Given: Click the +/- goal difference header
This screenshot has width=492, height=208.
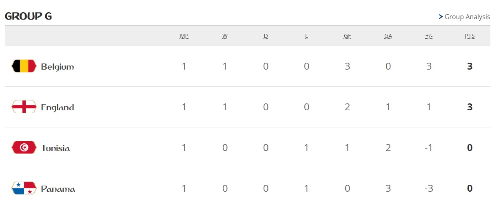Looking at the screenshot, I should coord(429,36).
